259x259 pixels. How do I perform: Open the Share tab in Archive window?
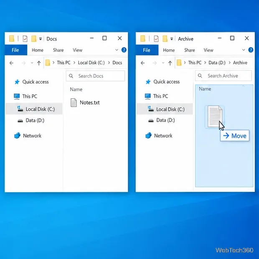click(x=190, y=50)
